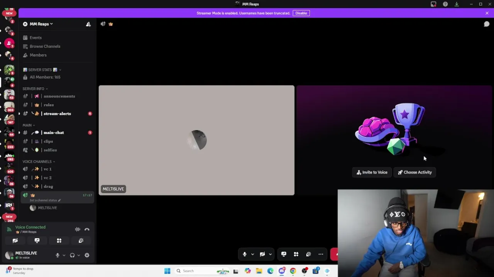Click Invite to Voice button
Screen dimensions: 494x277
[372, 172]
